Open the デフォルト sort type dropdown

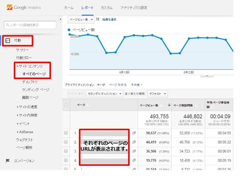pyautogui.click(x=157, y=94)
